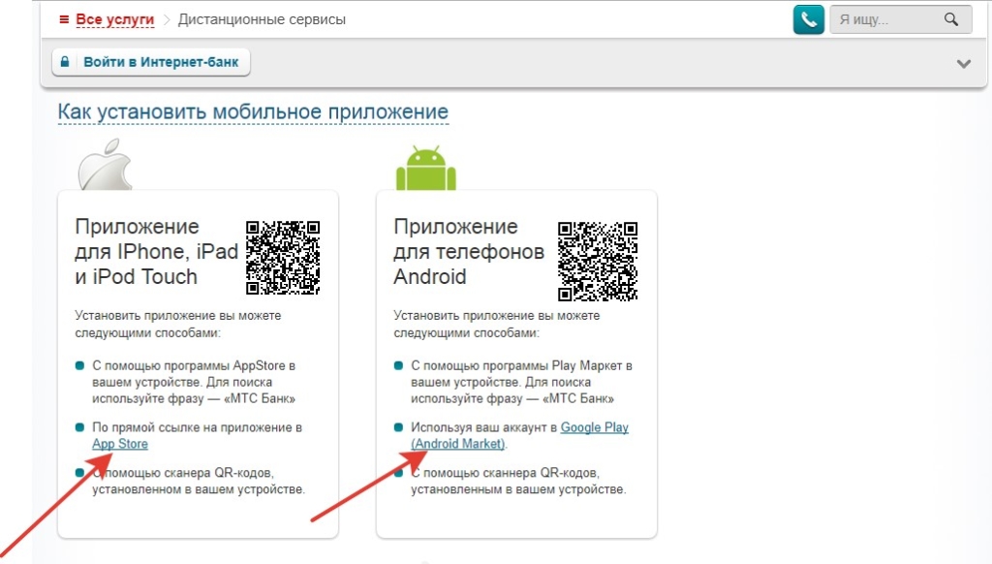Click the iPhone app QR code
This screenshot has height=564, width=992.
tap(283, 258)
